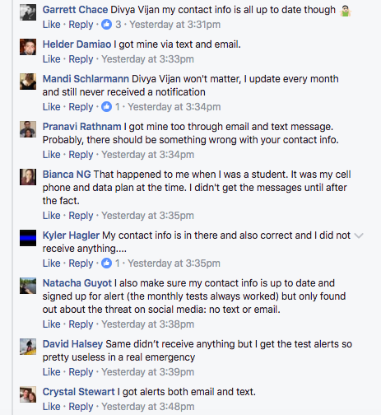Open Kyler Hagler's blue line avatar
This screenshot has height=415, width=381.
pos(28,238)
